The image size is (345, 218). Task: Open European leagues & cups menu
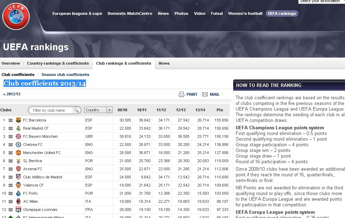(x=77, y=13)
